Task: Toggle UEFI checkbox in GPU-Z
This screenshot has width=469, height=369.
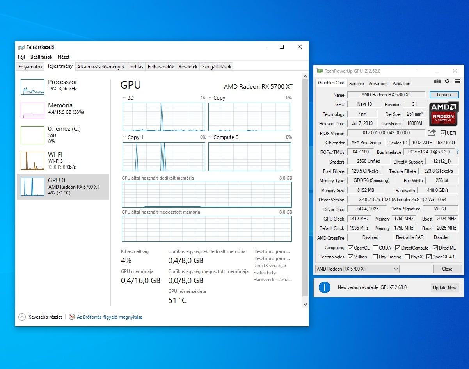Action: click(443, 133)
